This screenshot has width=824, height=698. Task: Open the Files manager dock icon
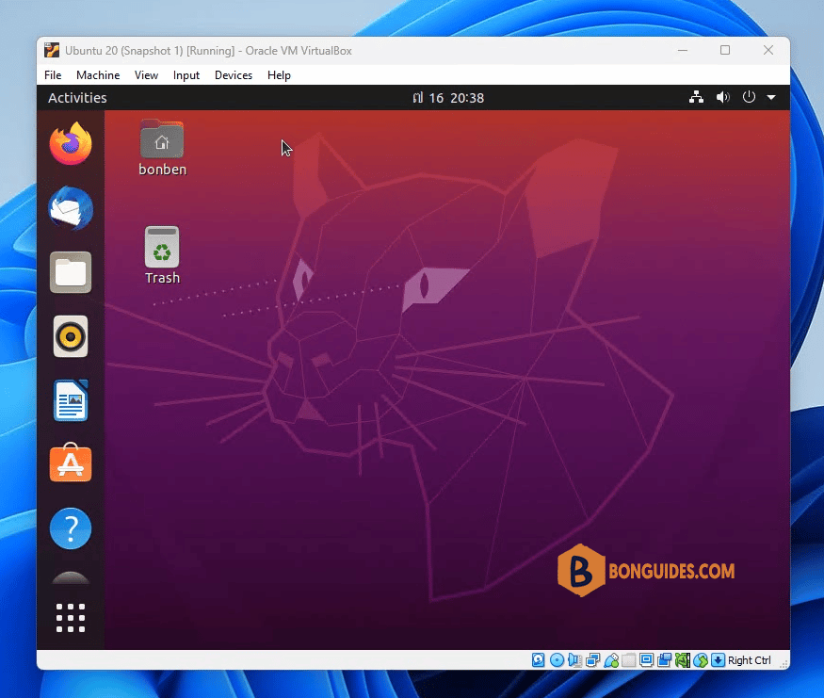(x=71, y=272)
